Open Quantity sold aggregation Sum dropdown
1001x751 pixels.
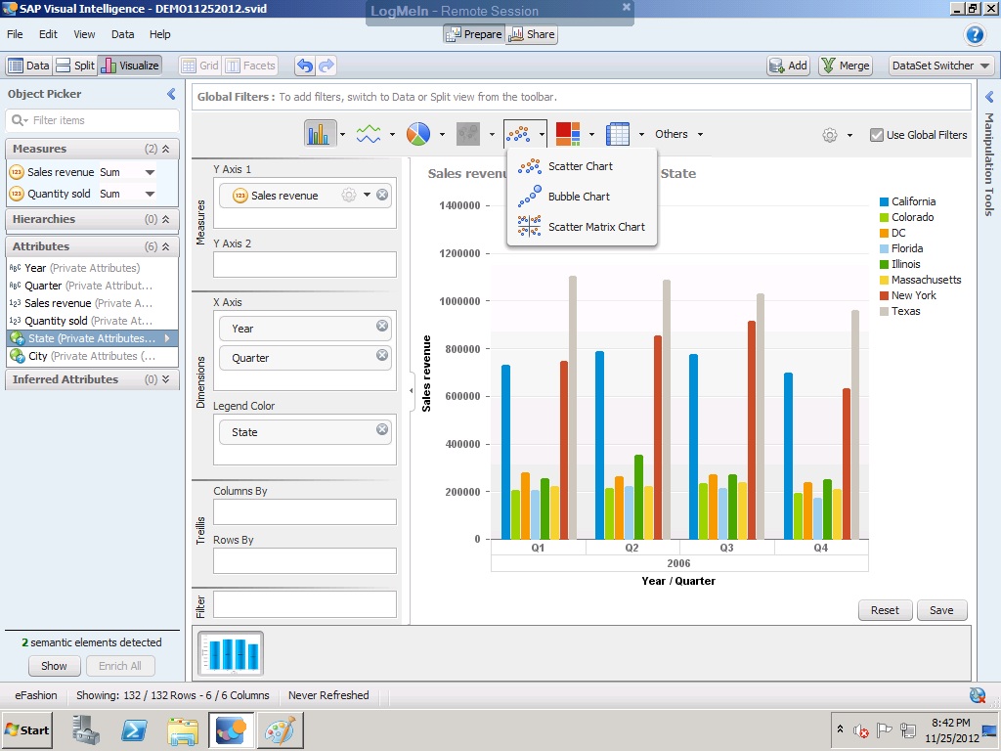point(150,194)
